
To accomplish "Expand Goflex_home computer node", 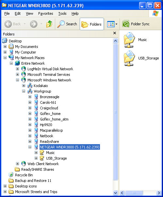I will [30, 114].
